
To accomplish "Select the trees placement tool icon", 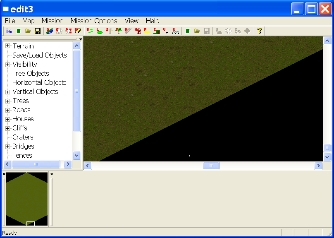I will pyautogui.click(x=118, y=31).
